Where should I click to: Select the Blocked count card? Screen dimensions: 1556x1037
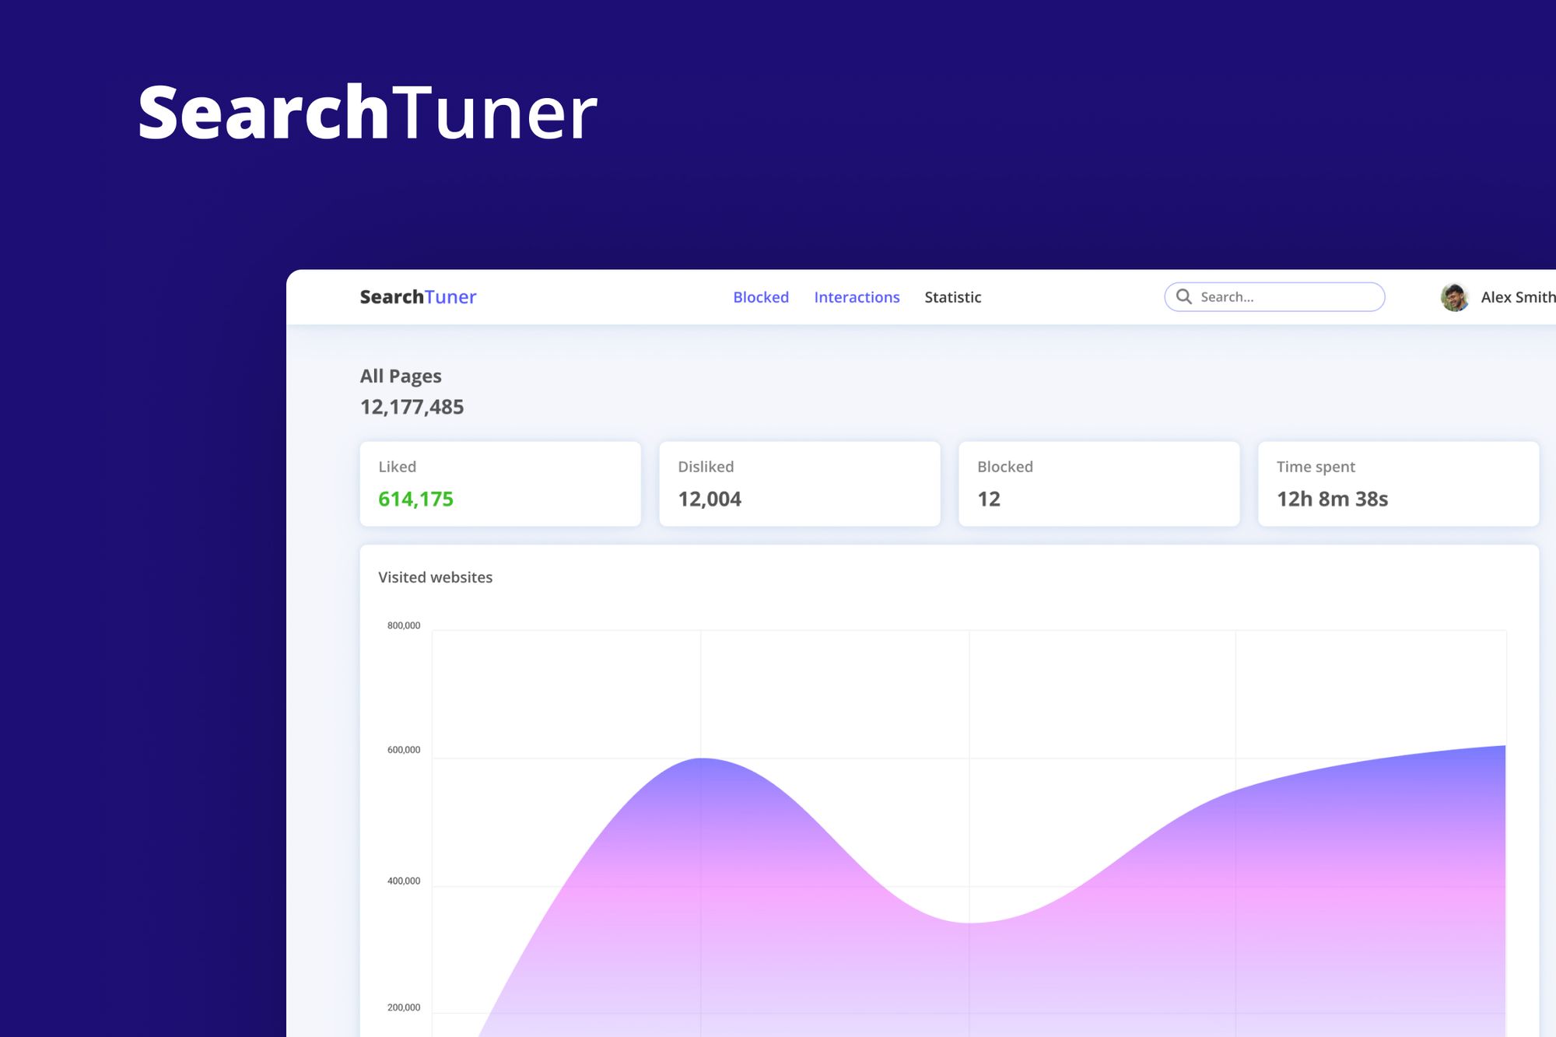[1098, 483]
